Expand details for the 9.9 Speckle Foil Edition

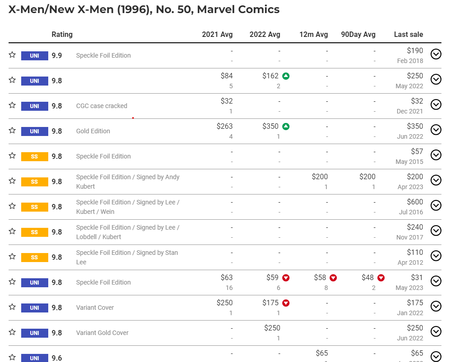click(x=436, y=54)
